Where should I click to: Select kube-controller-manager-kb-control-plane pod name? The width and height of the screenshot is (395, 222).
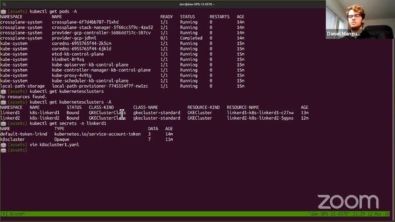click(x=101, y=70)
